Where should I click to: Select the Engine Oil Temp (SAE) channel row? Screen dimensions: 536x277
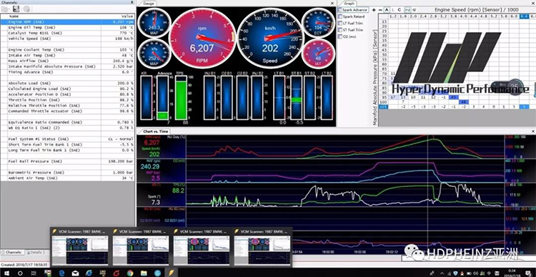tap(67, 27)
